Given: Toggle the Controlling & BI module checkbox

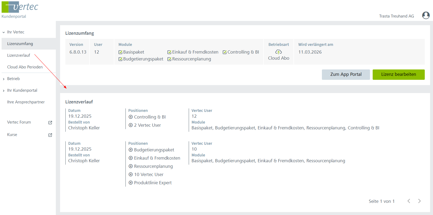Looking at the screenshot, I should pyautogui.click(x=225, y=52).
